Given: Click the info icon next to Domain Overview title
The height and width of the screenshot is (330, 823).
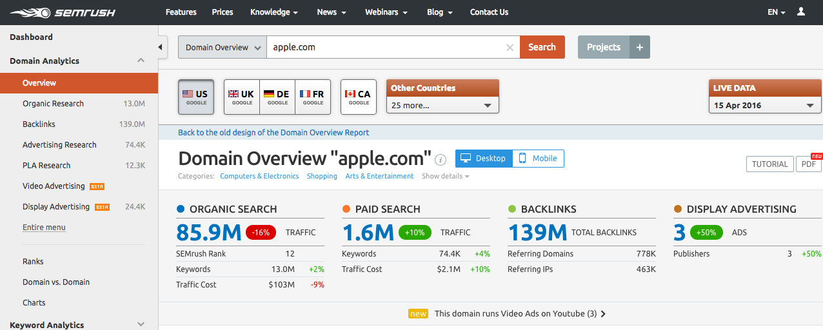Looking at the screenshot, I should pyautogui.click(x=441, y=159).
